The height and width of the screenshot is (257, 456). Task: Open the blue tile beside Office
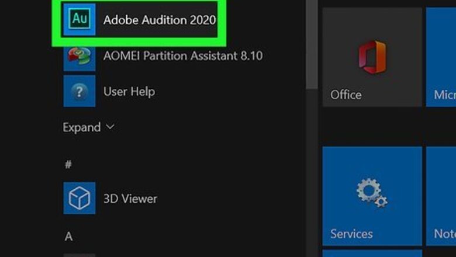tap(441, 57)
